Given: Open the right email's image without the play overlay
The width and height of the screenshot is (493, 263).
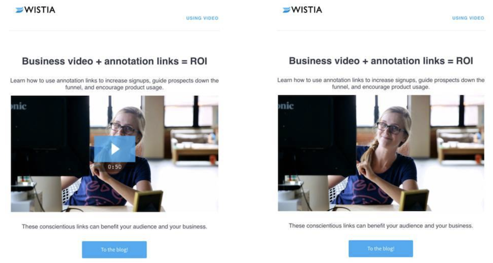Looking at the screenshot, I should [x=381, y=153].
